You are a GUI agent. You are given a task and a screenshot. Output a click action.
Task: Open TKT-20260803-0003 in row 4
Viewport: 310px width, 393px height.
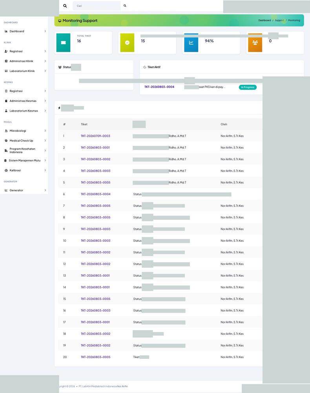point(95,171)
